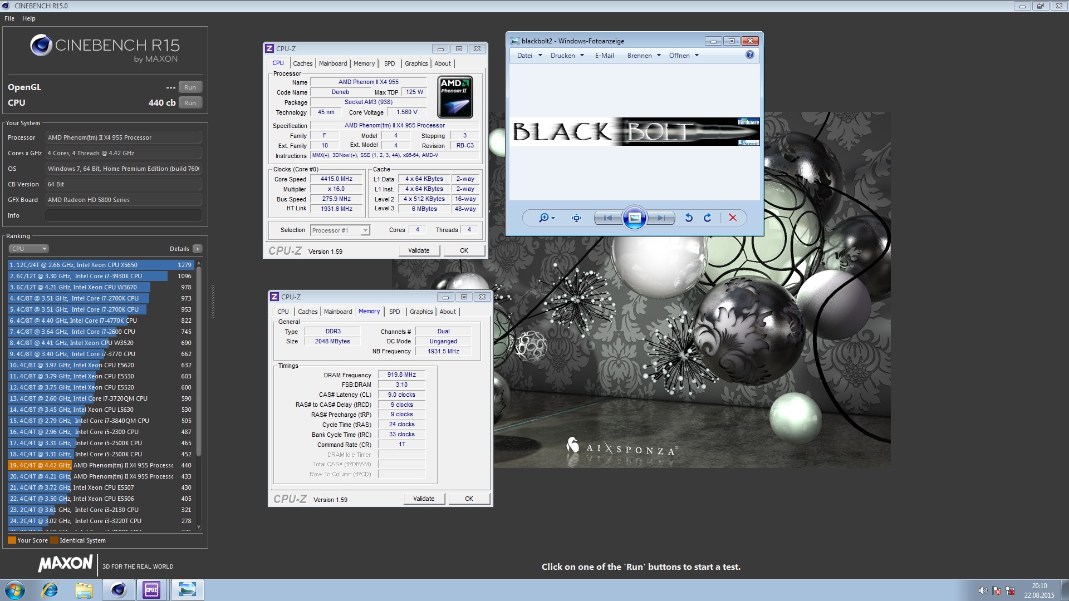The width and height of the screenshot is (1069, 601).
Task: Open the Datei dropdown menu
Action: point(529,56)
